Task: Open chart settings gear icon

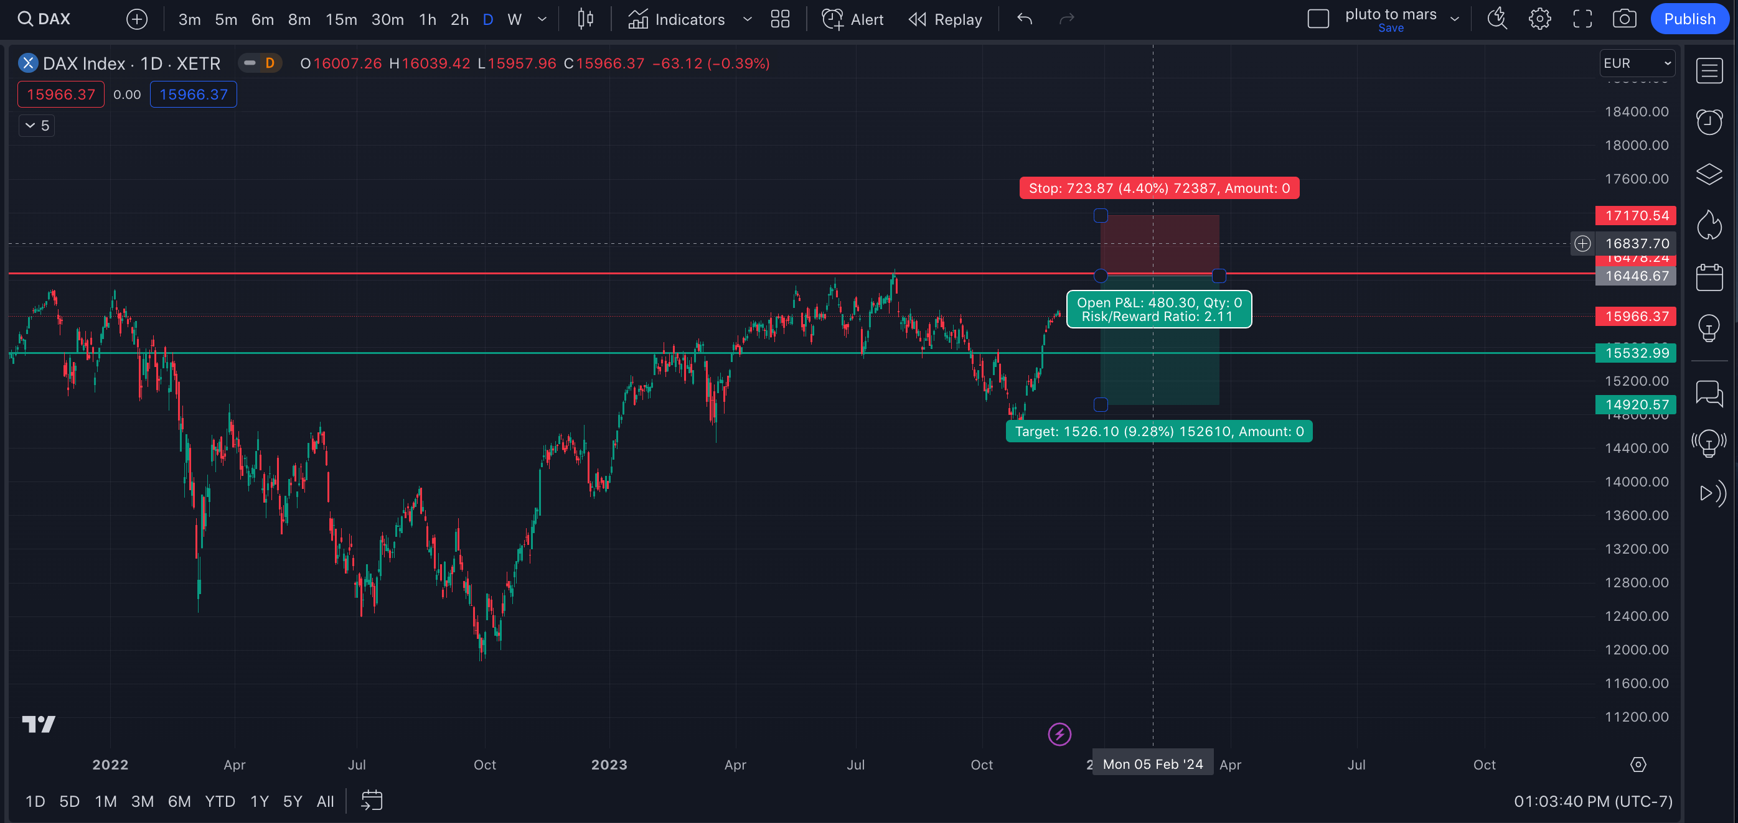Action: click(x=1539, y=19)
